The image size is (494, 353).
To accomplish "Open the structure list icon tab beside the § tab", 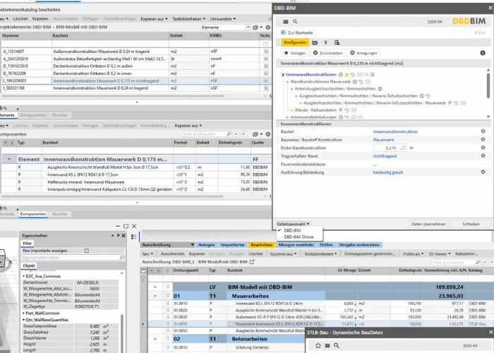I will pyautogui.click(x=337, y=42).
